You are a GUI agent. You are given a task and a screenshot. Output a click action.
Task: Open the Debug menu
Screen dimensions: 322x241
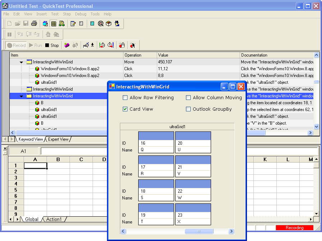tap(80, 14)
